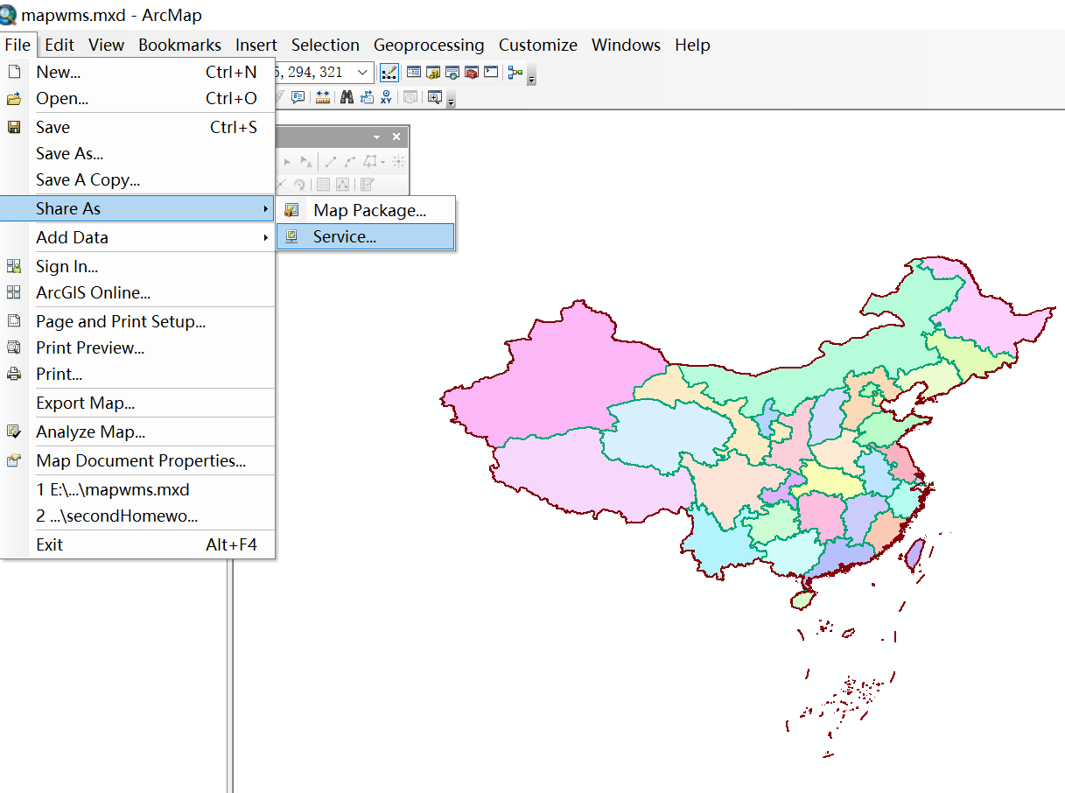The width and height of the screenshot is (1065, 793).
Task: Choose Export Map... entry
Action: point(138,403)
